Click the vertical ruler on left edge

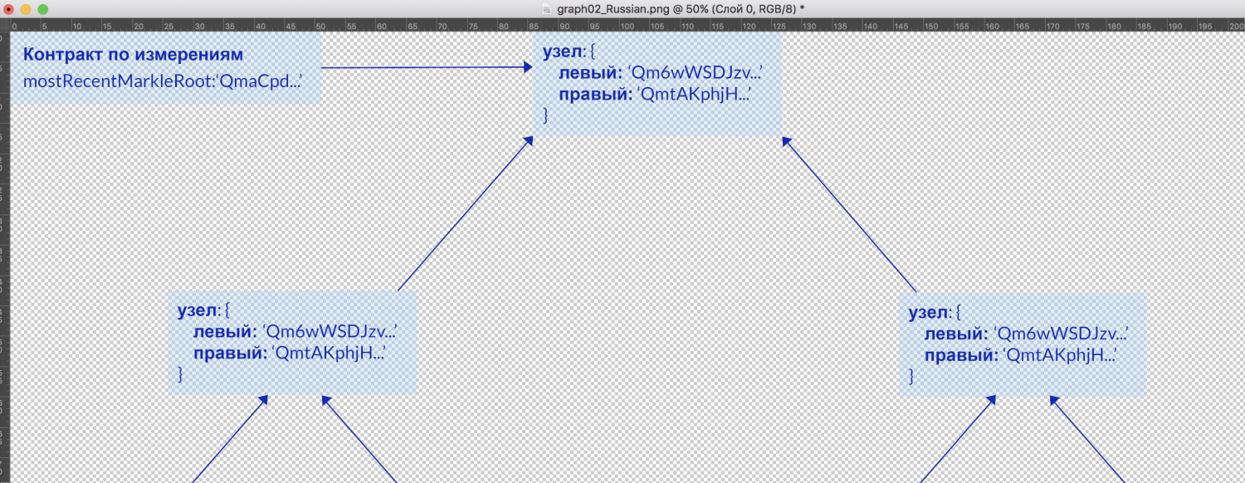pos(4,257)
